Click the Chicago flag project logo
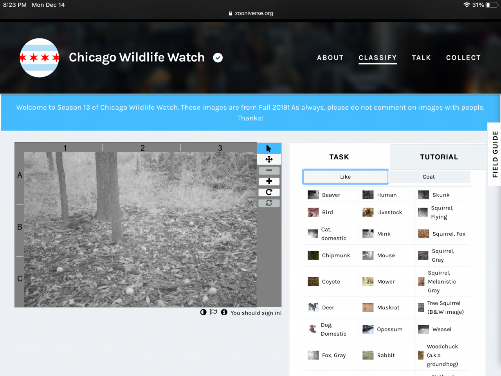501x376 pixels. coord(40,58)
